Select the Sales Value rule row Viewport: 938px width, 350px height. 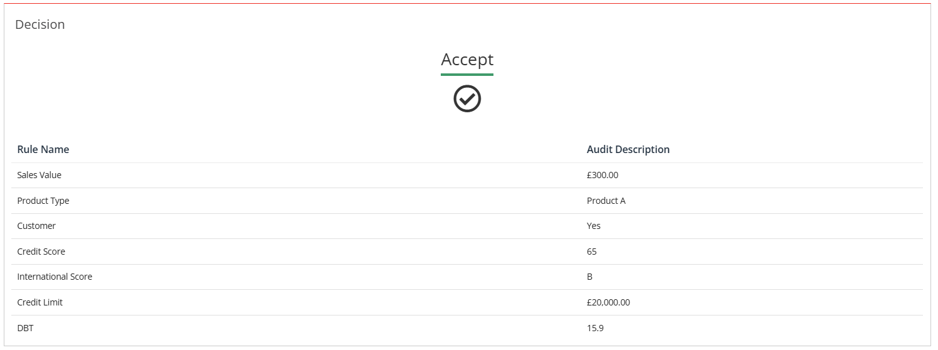[x=40, y=175]
